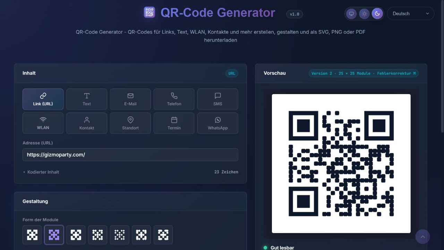Select the purple highlighted rounded module shape
This screenshot has height=250, width=444.
pos(54,235)
